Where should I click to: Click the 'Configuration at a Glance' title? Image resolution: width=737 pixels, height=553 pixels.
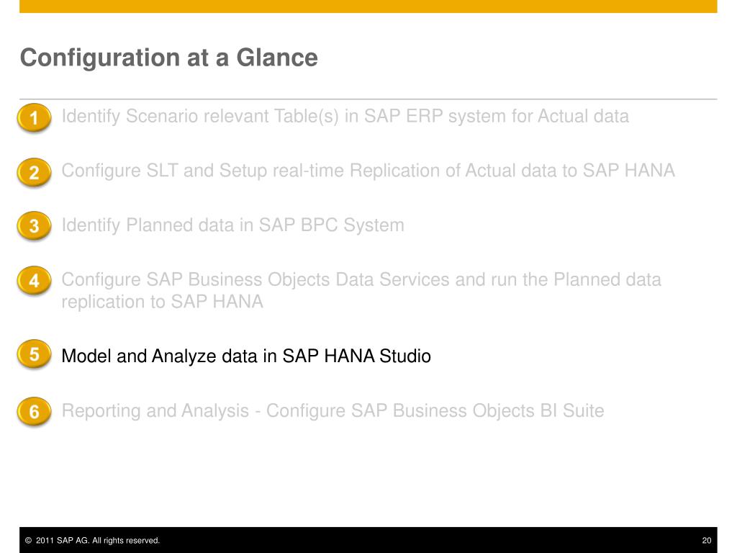pyautogui.click(x=168, y=58)
